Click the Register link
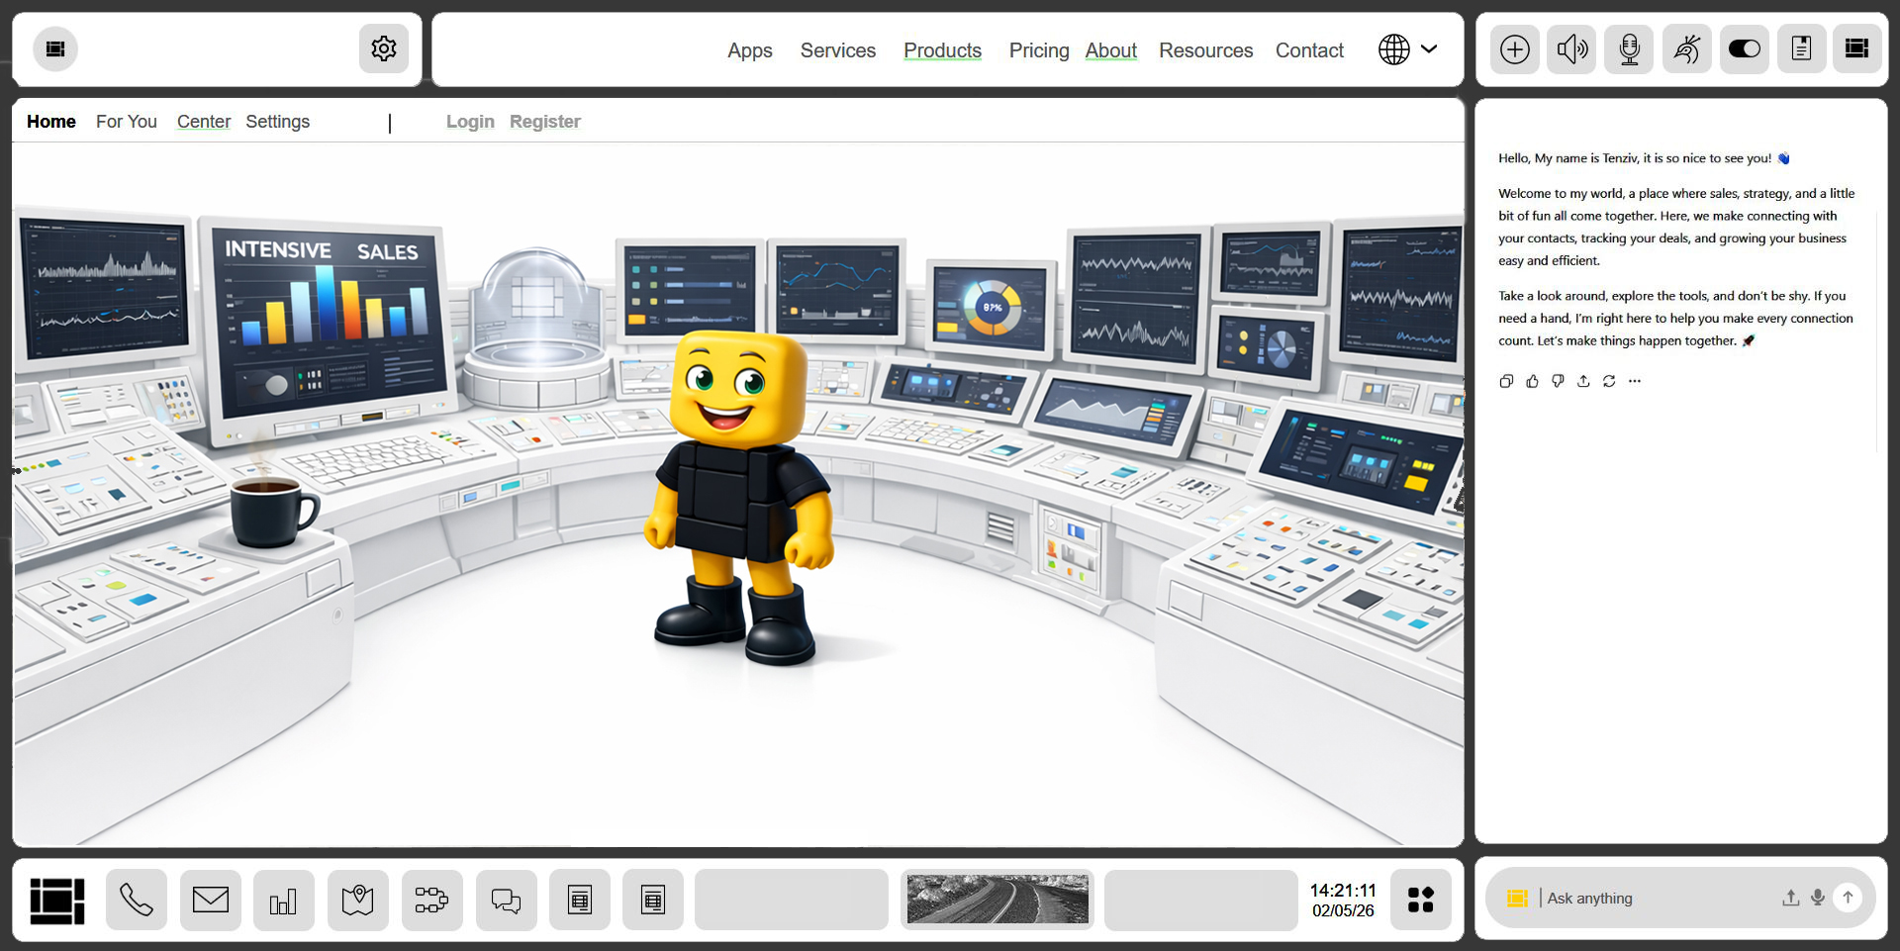Screen dimensions: 1900x951 click(545, 122)
